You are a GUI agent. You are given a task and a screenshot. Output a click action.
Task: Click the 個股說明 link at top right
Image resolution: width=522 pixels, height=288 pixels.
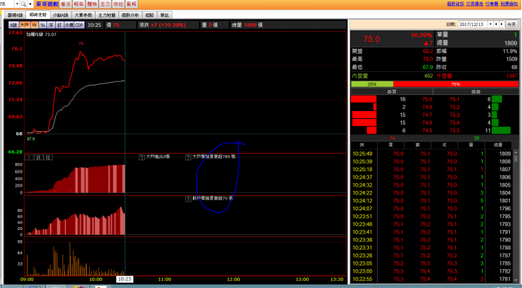(455, 4)
